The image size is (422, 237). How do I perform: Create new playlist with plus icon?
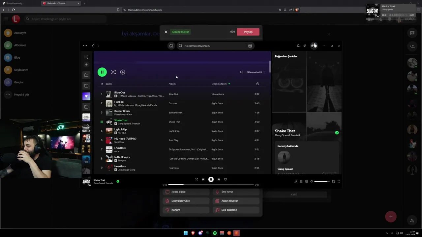point(86,65)
